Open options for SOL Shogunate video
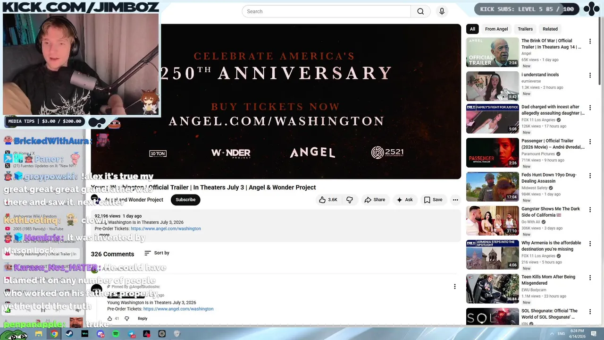This screenshot has width=604, height=340. 590,312
